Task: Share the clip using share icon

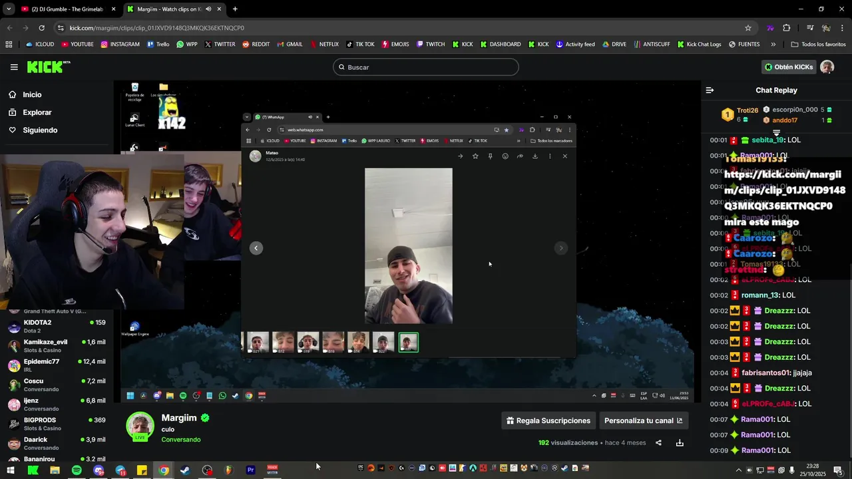Action: 658,443
